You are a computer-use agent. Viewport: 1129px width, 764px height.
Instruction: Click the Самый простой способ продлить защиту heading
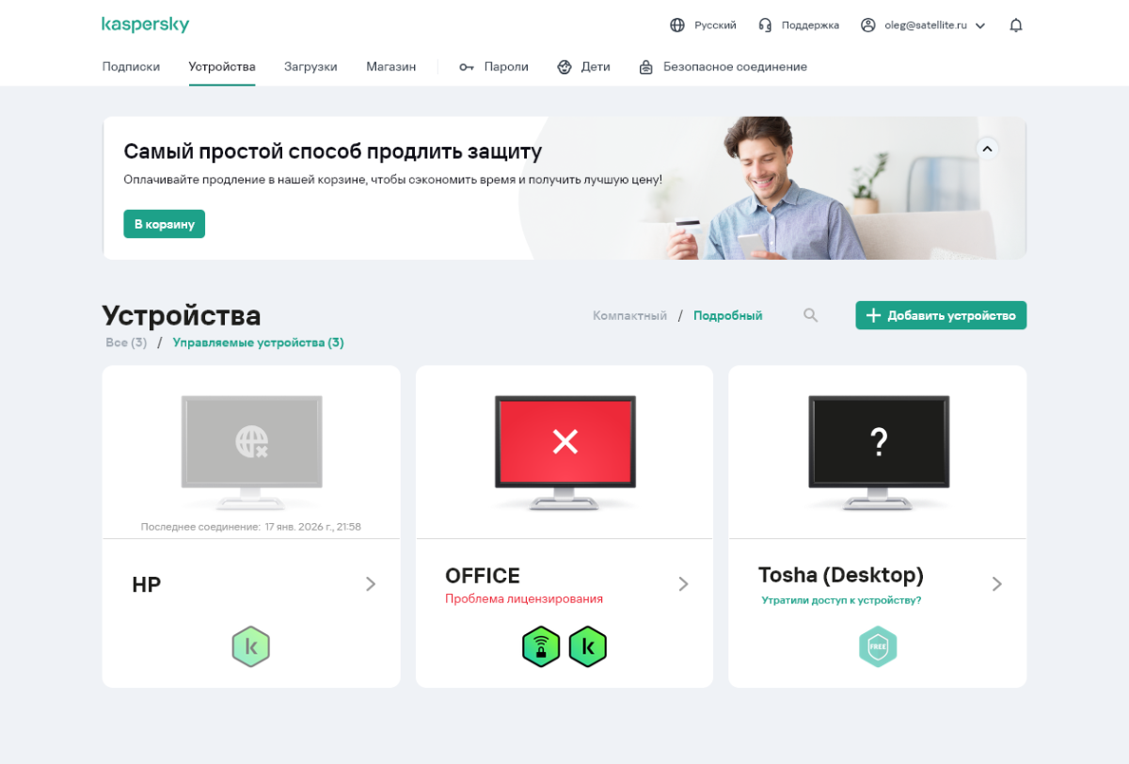pyautogui.click(x=333, y=151)
